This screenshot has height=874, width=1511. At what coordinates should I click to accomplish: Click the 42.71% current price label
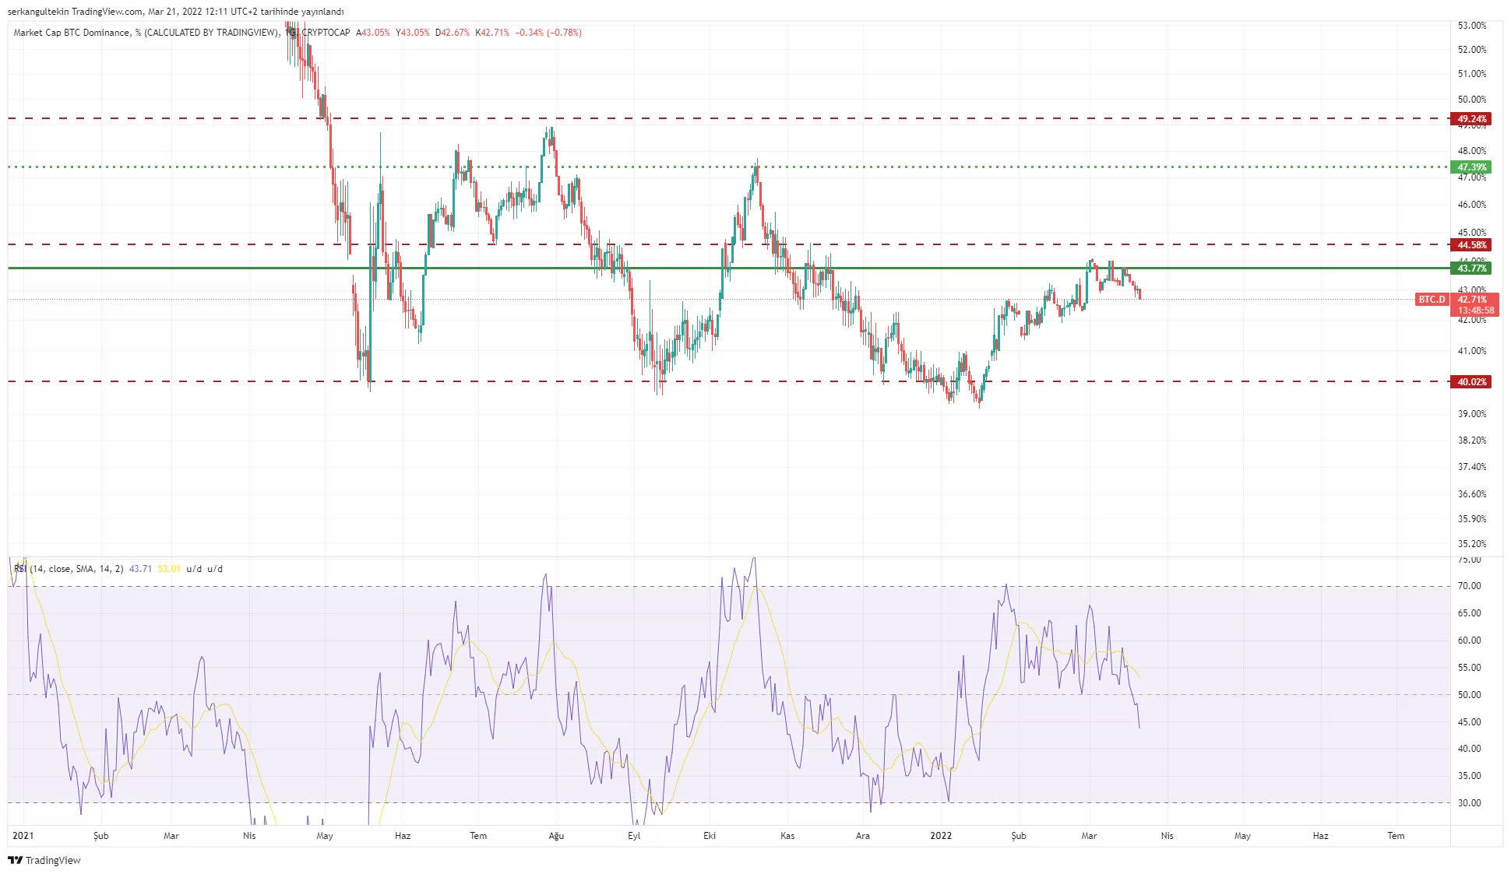point(1473,299)
